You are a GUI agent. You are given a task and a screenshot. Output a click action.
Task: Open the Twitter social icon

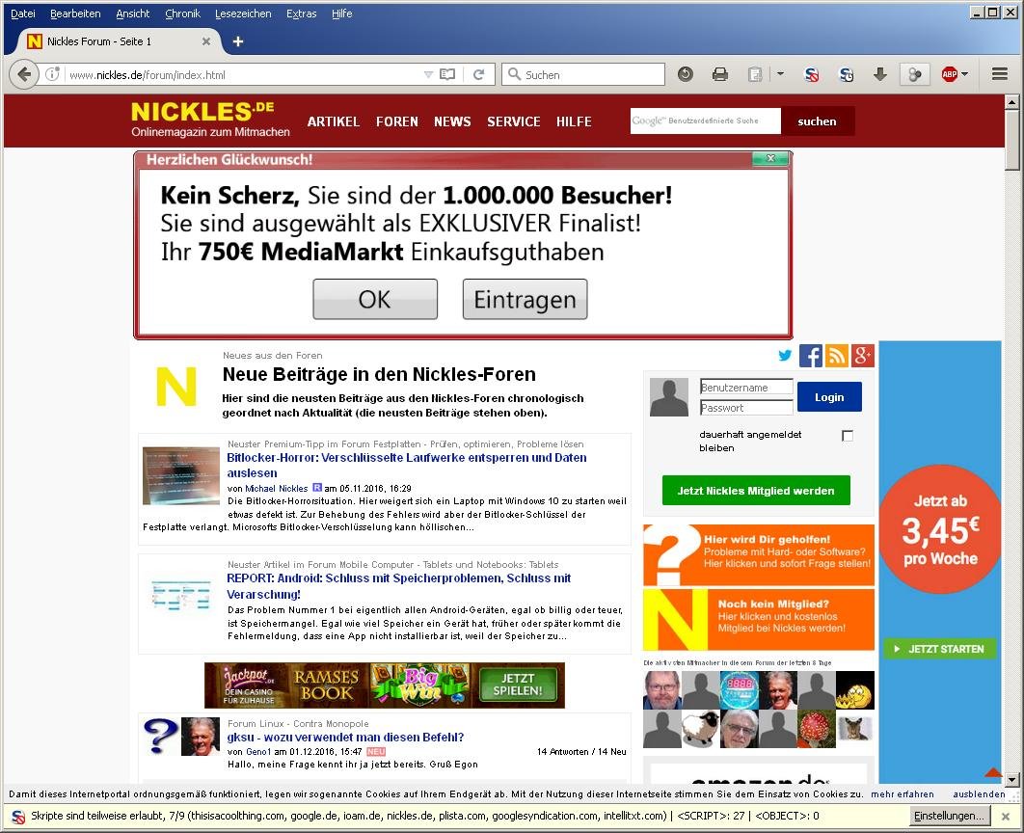pyautogui.click(x=785, y=355)
